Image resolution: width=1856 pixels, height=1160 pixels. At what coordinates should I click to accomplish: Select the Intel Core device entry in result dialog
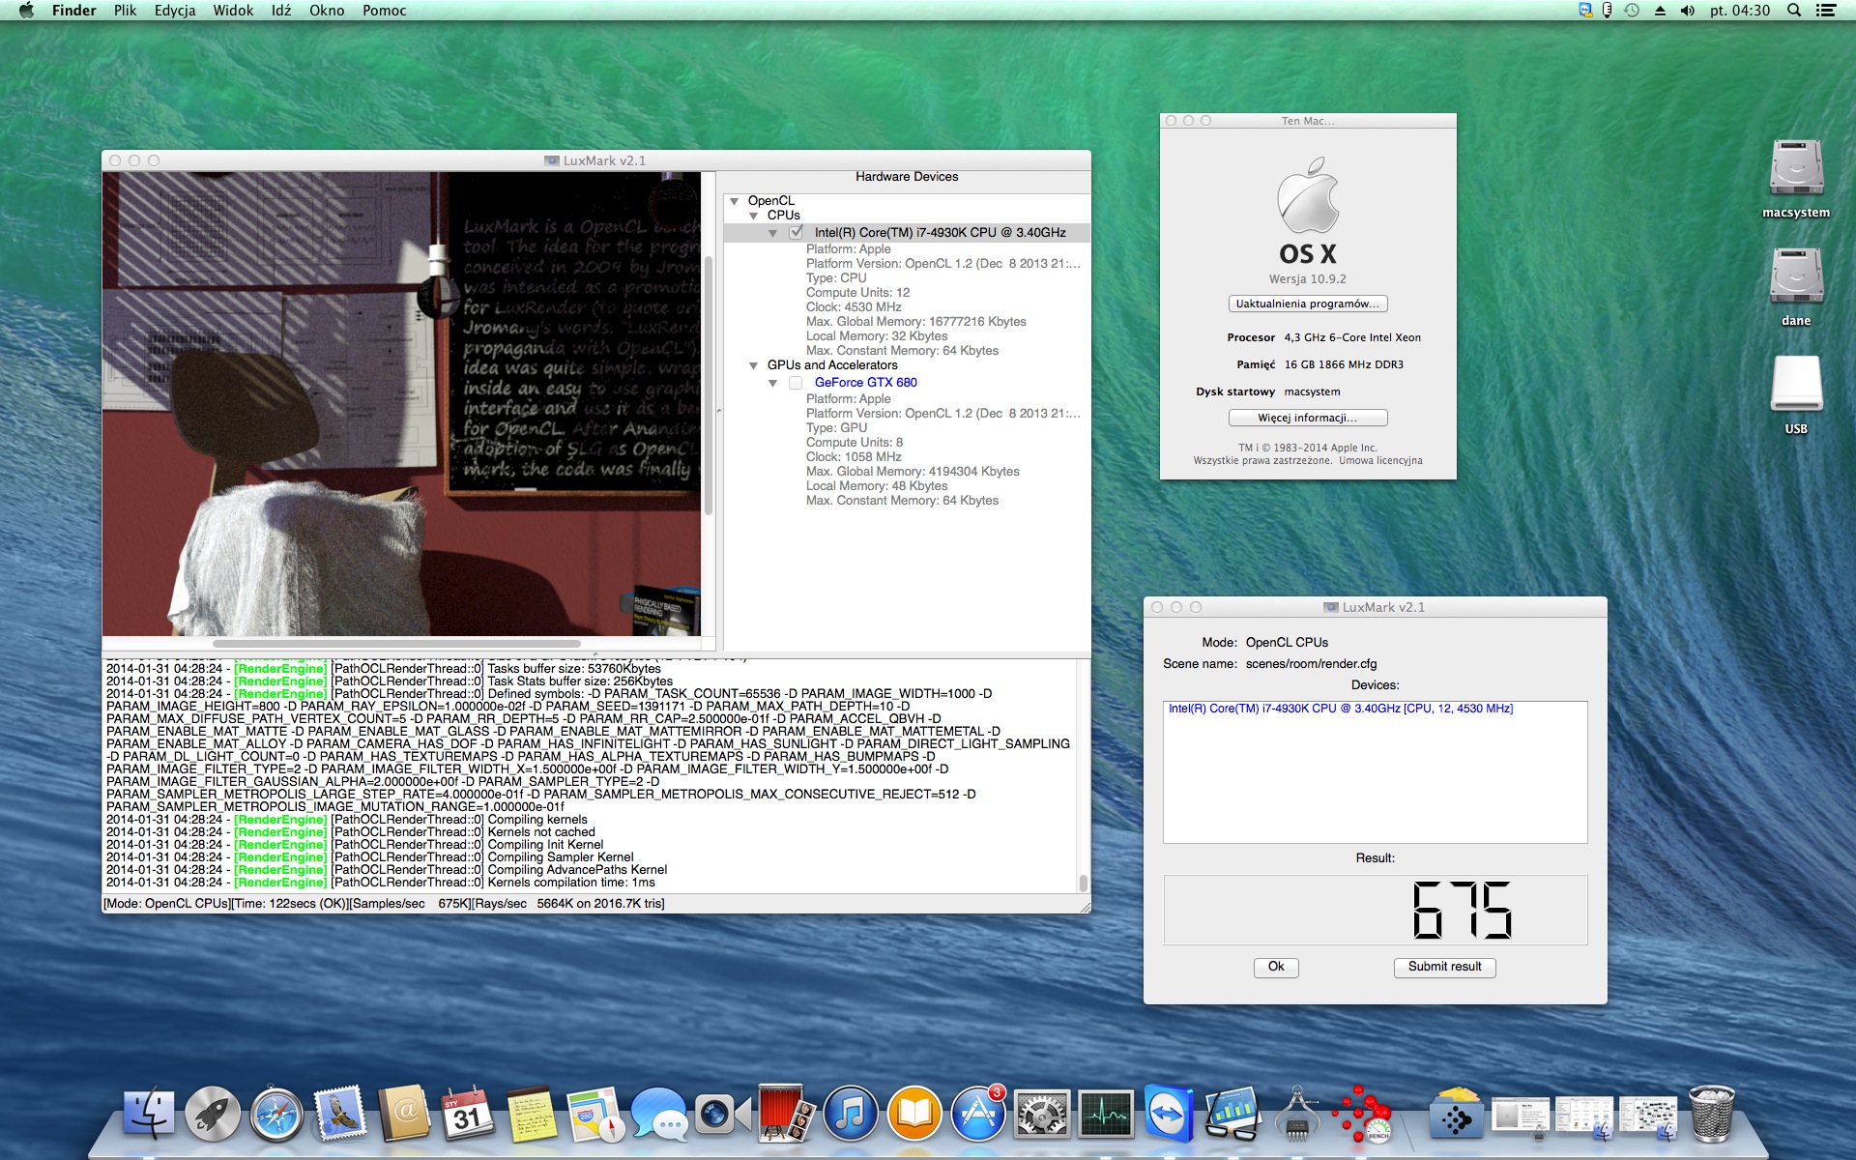coord(1340,709)
